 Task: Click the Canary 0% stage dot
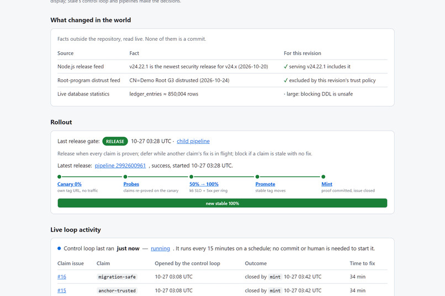pyautogui.click(x=59, y=177)
